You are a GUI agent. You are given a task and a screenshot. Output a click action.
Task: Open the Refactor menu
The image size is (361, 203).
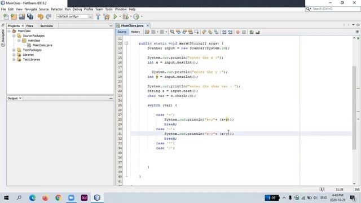click(x=56, y=9)
